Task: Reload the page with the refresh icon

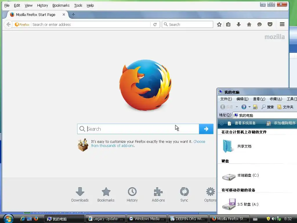Action: pos(155,24)
